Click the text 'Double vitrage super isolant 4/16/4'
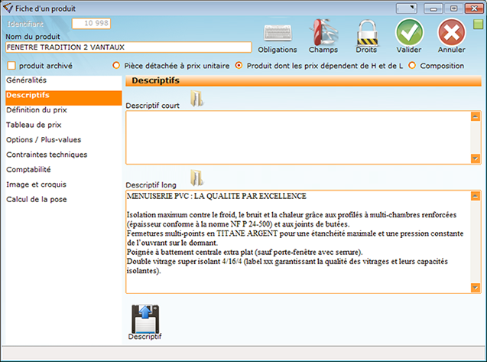 (x=184, y=262)
